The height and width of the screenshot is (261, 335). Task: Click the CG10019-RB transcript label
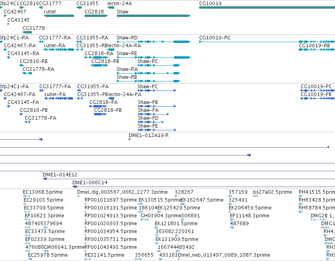314,46
